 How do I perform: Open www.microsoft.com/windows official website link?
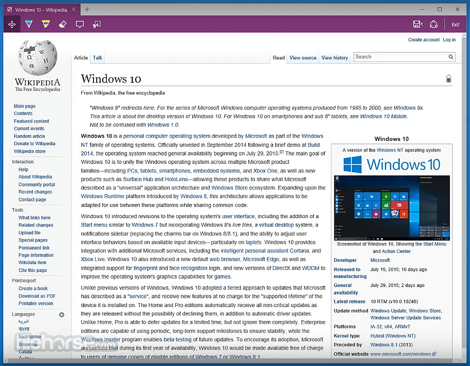pos(403,354)
